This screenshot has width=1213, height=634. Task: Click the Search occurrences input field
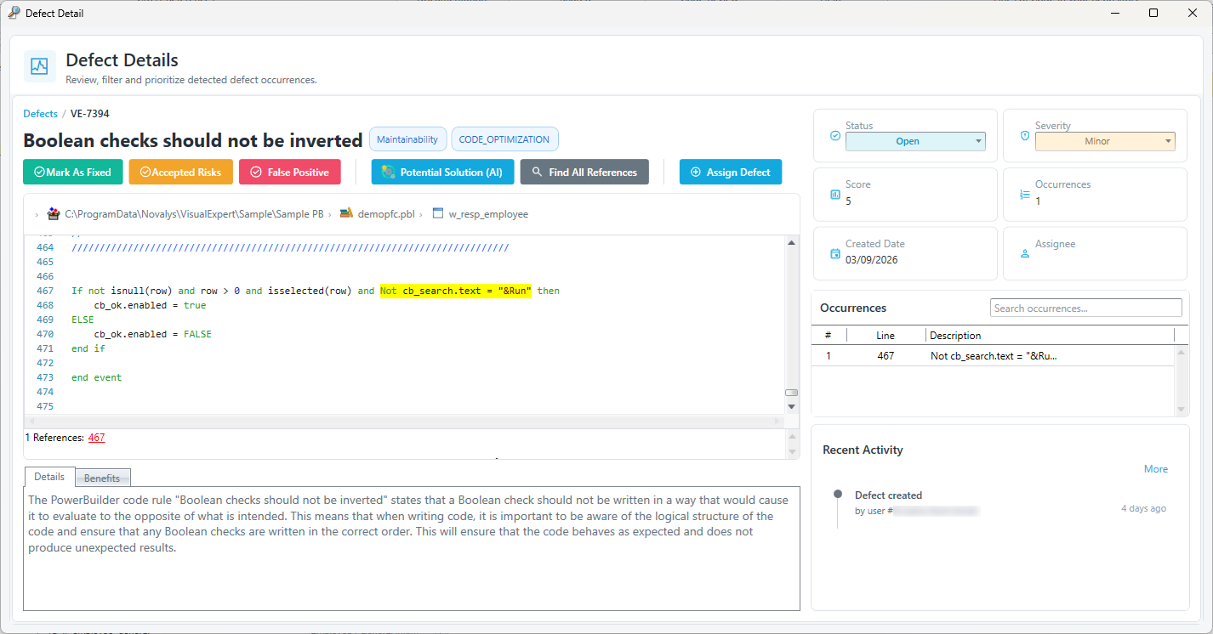tap(1086, 308)
